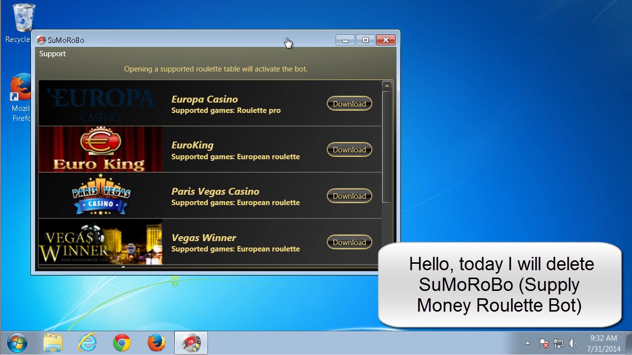Click the Vegas Winner banner image
Viewport: 632px width, 355px height.
100,242
